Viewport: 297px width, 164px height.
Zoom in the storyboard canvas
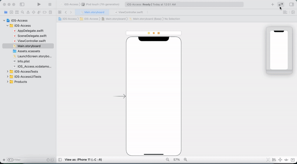pyautogui.click(x=185, y=160)
